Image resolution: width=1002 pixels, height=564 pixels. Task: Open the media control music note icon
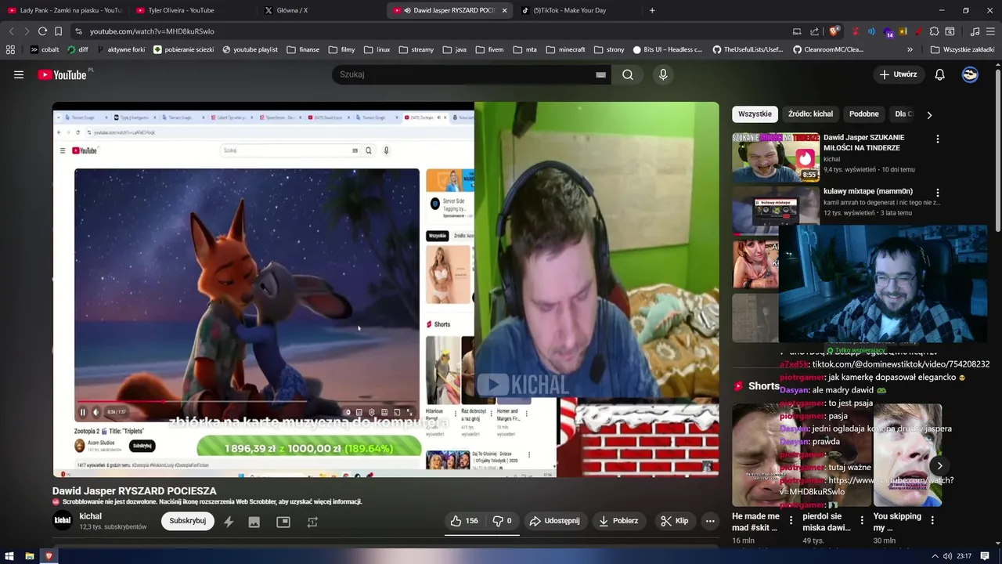click(x=975, y=31)
